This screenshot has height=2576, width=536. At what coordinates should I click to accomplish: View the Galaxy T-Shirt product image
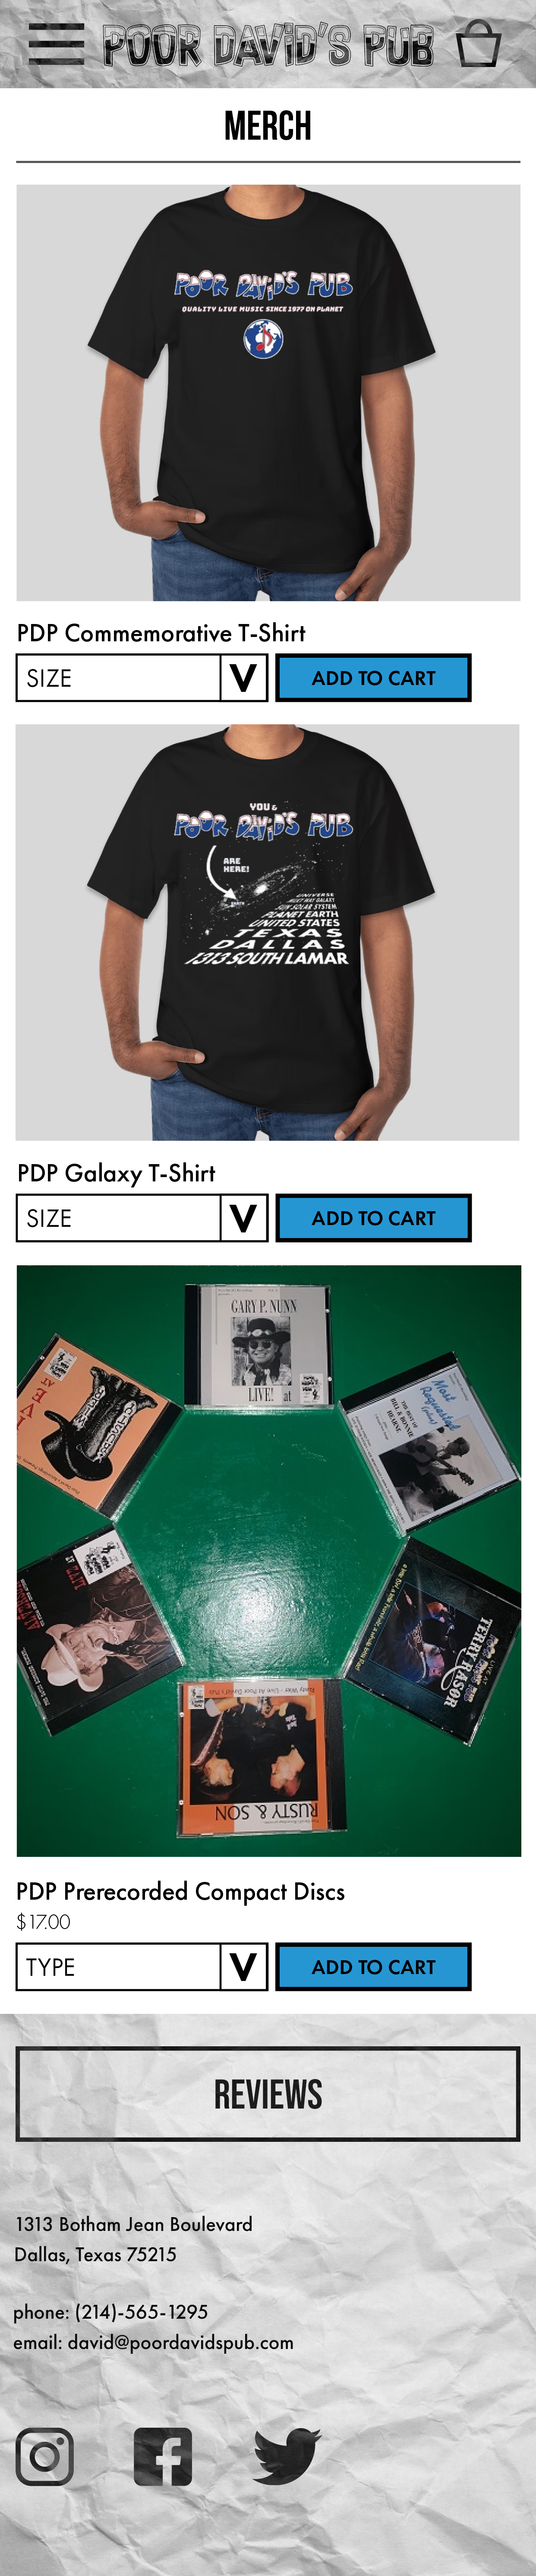[268, 932]
